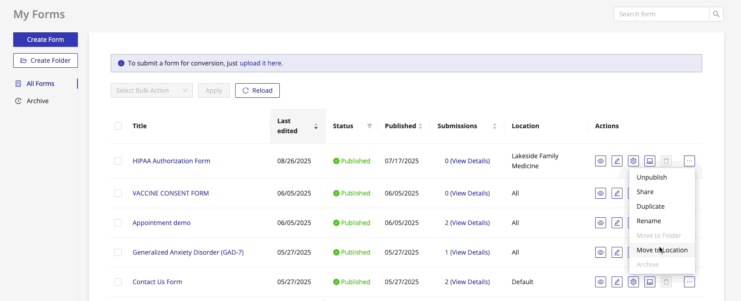Click the search magnifier icon

pos(716,14)
